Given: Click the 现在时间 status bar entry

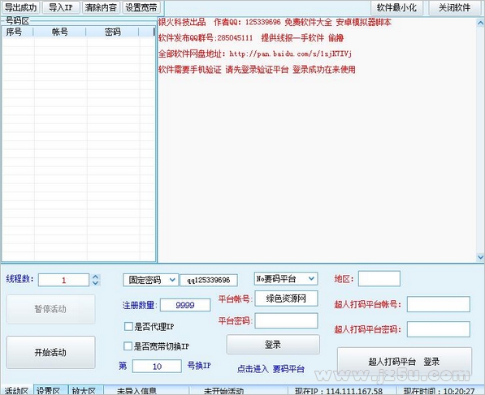Looking at the screenshot, I should [x=439, y=391].
